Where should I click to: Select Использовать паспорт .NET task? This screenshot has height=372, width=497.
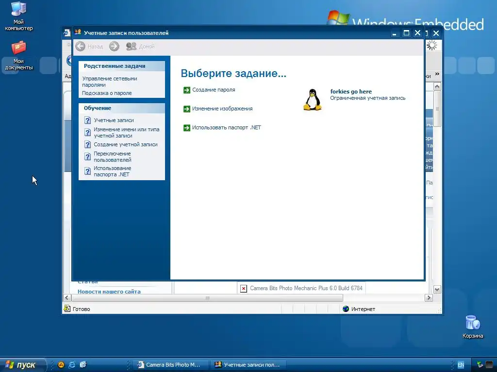click(x=226, y=127)
